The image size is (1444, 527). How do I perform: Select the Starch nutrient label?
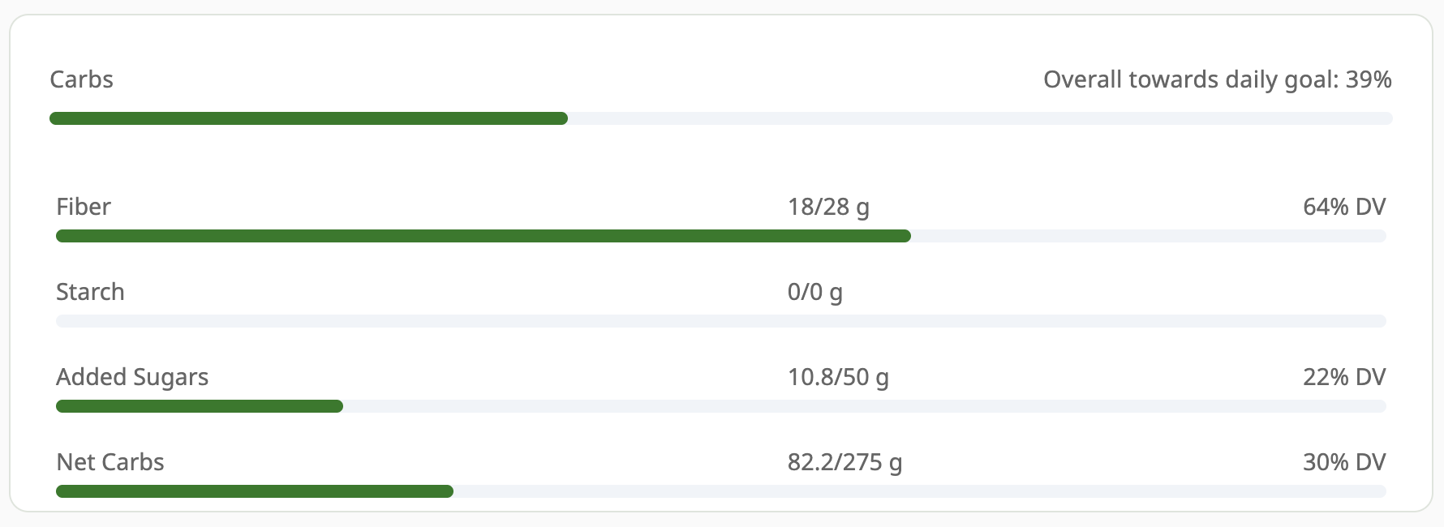tap(90, 292)
